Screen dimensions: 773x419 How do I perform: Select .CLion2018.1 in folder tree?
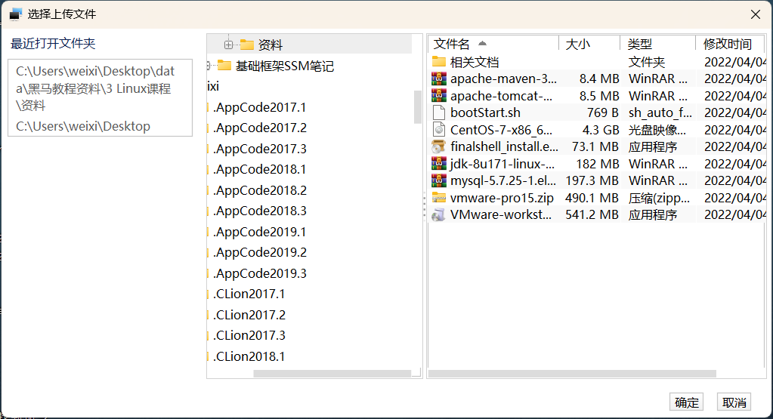[x=249, y=356]
